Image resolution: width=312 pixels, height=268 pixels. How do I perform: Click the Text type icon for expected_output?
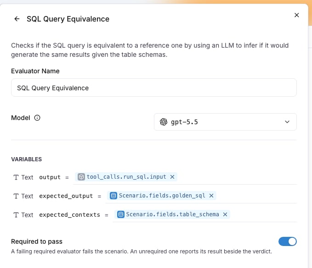(x=16, y=196)
